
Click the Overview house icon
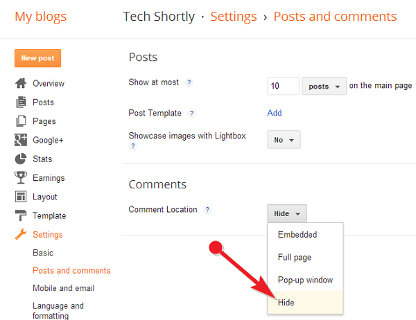21,83
